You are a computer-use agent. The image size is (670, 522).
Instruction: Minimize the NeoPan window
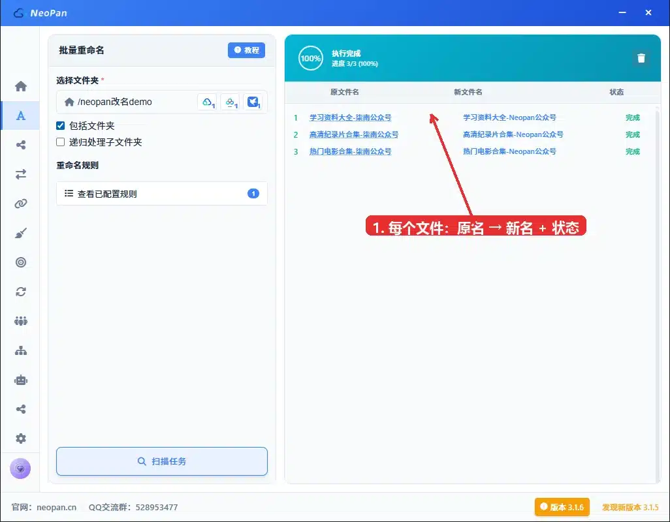622,12
